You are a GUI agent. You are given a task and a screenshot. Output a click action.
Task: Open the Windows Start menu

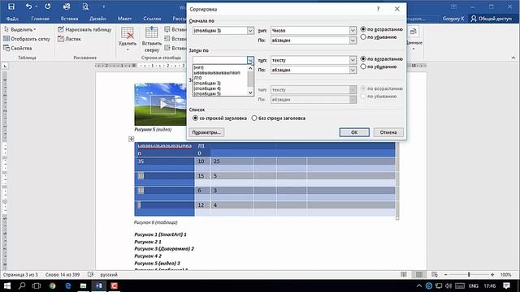click(x=7, y=286)
